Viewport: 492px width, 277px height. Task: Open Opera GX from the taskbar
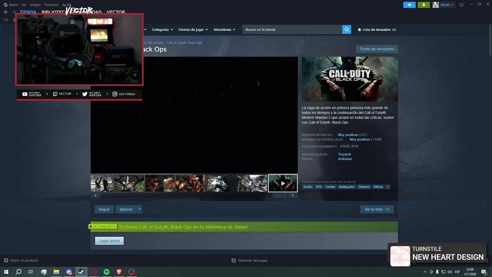94,272
